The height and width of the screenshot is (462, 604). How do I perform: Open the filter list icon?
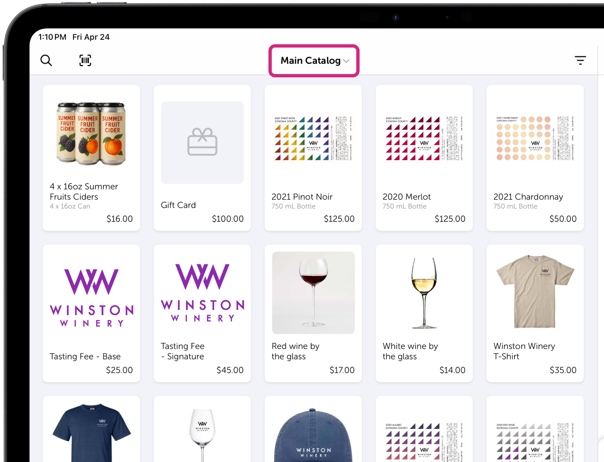point(580,60)
